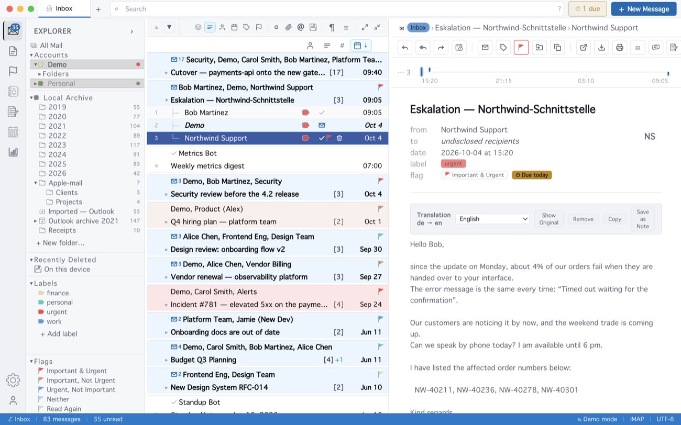Collapse the Local Archive tree
The height and width of the screenshot is (425, 681).
pyautogui.click(x=31, y=98)
